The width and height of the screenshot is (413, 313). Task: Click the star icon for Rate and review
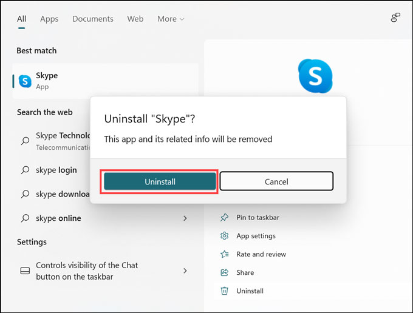coord(224,254)
